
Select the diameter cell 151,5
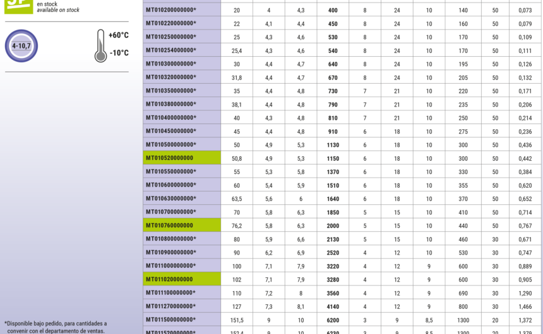click(x=237, y=320)
